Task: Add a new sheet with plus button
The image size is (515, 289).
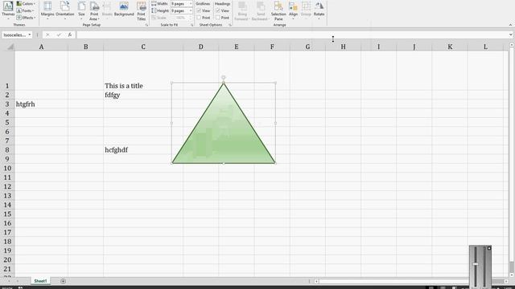Action: (63, 281)
